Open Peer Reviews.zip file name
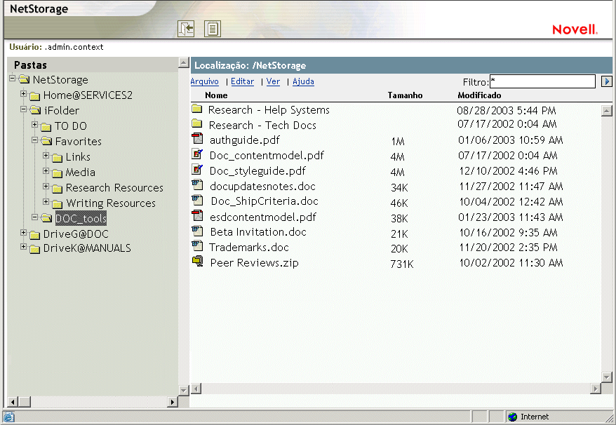The image size is (616, 425). (254, 263)
